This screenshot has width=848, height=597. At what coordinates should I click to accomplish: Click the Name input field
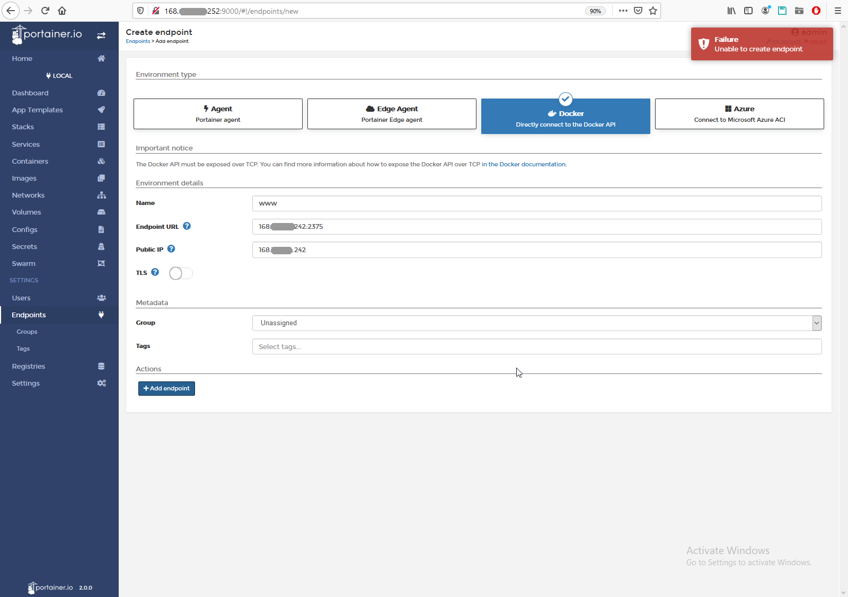(x=537, y=203)
